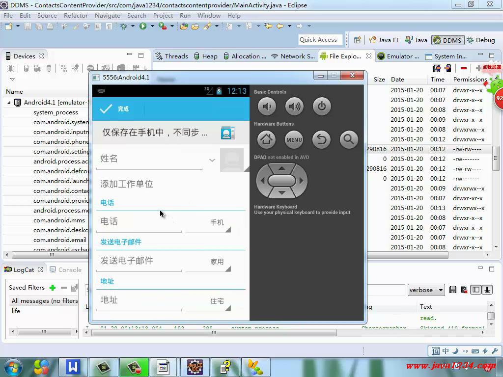
Task: Tap the 完成 done button
Action: click(x=115, y=109)
